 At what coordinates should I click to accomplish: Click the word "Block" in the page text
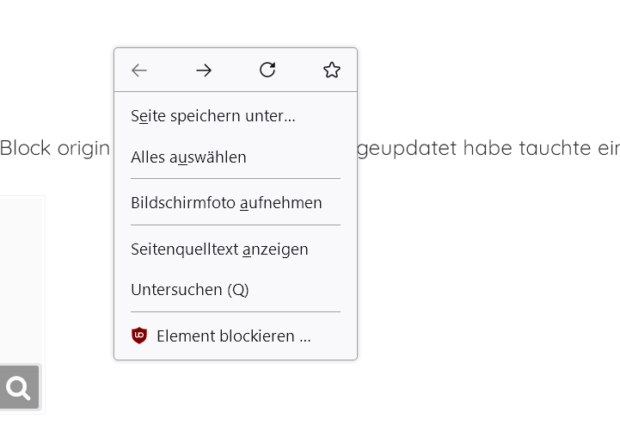click(25, 148)
